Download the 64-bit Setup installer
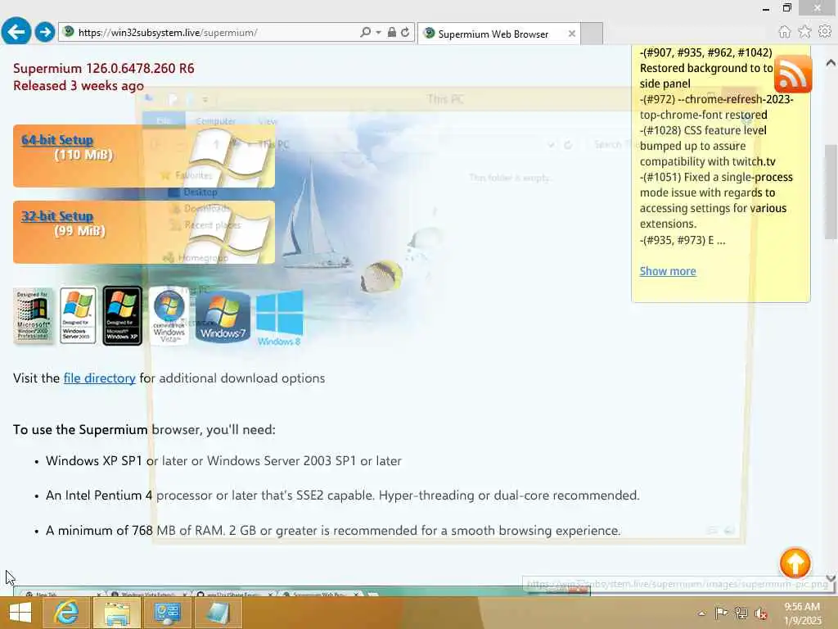This screenshot has height=629, width=838. 57,140
